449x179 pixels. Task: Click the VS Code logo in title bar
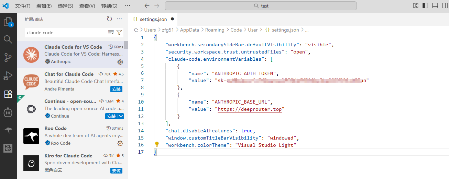pyautogui.click(x=5, y=6)
